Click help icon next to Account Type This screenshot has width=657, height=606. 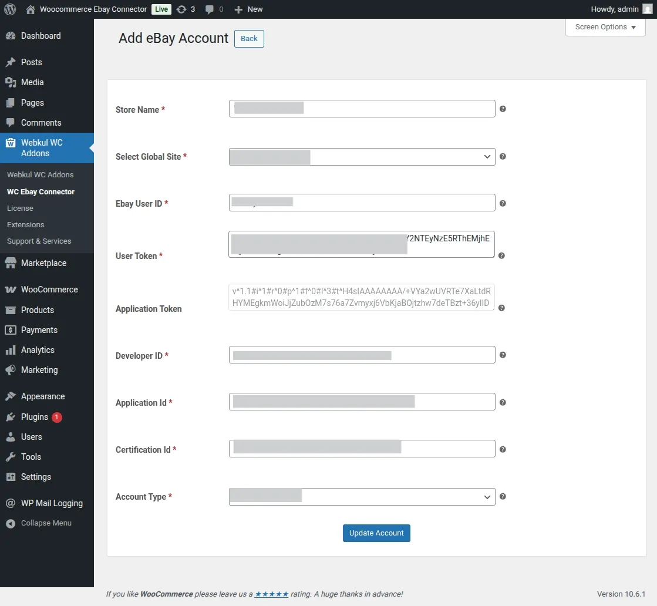[x=503, y=496]
